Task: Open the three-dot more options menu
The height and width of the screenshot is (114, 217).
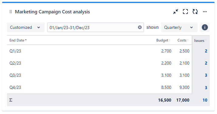Action: [x=205, y=12]
